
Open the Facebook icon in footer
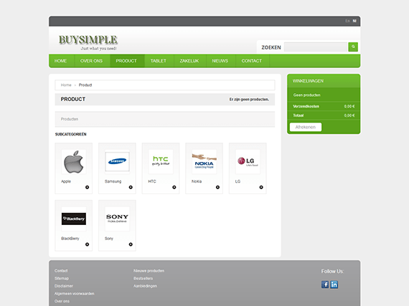(x=325, y=285)
